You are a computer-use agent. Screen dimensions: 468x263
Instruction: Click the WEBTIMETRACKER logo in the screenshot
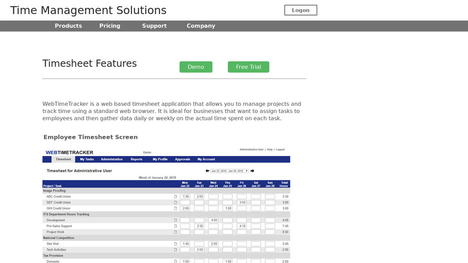point(69,152)
